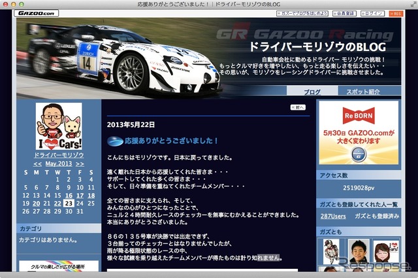
Task: Select calendar date 18
Action: pos(91,196)
